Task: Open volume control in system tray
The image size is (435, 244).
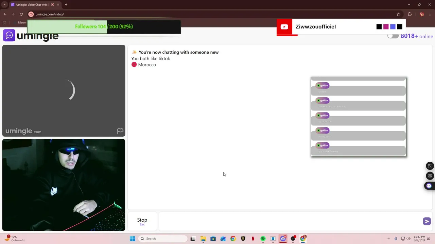Action: (x=408, y=239)
